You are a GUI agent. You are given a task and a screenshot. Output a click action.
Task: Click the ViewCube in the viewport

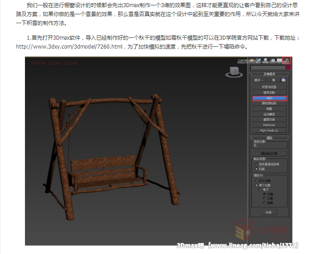tap(234, 72)
